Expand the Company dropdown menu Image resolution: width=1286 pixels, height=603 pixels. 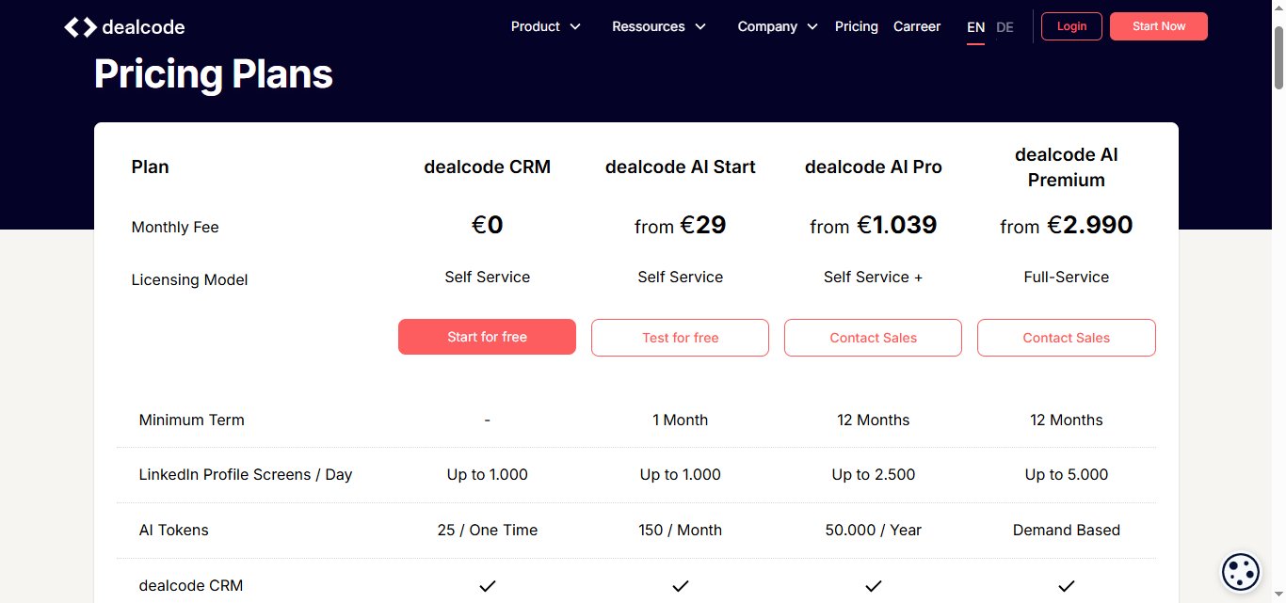coord(777,26)
